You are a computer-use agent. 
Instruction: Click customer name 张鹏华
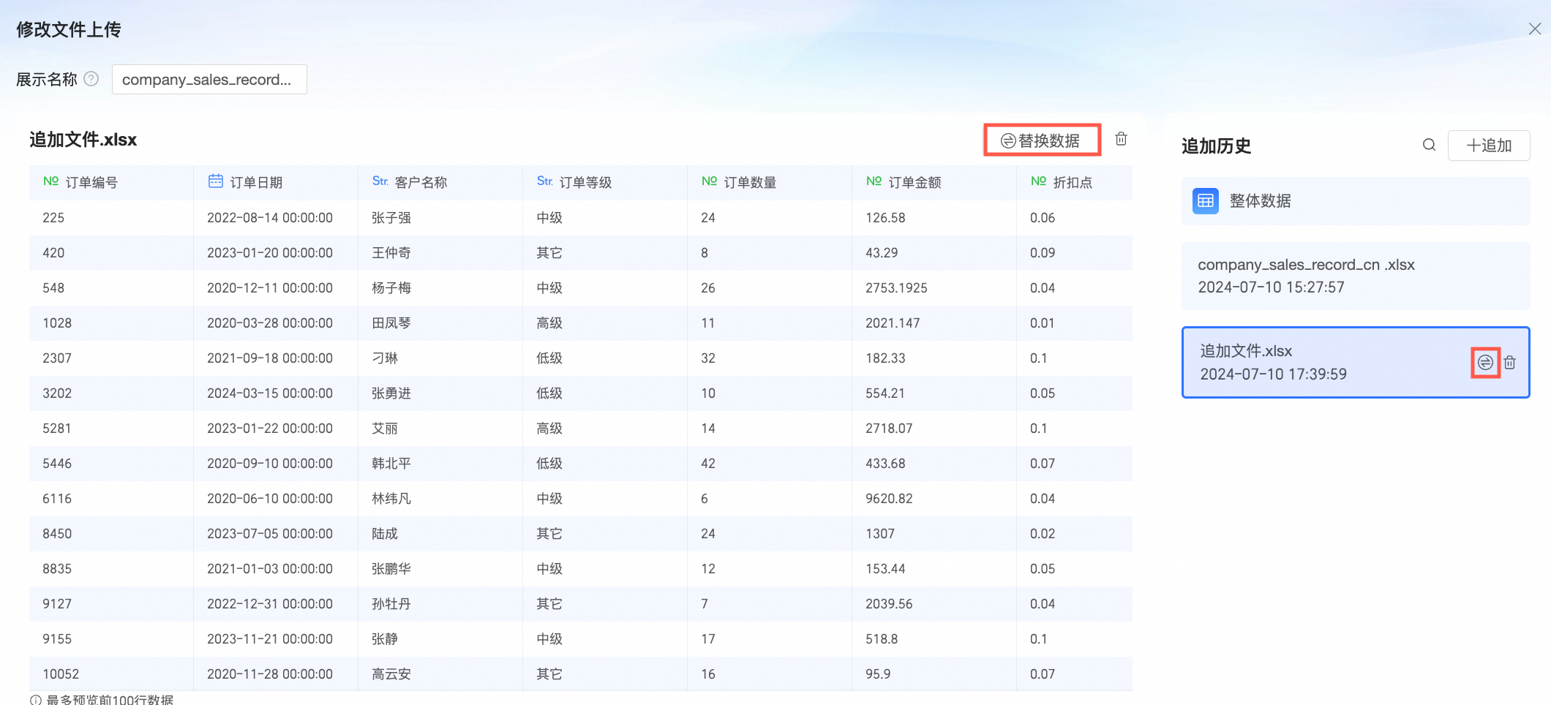pos(391,569)
